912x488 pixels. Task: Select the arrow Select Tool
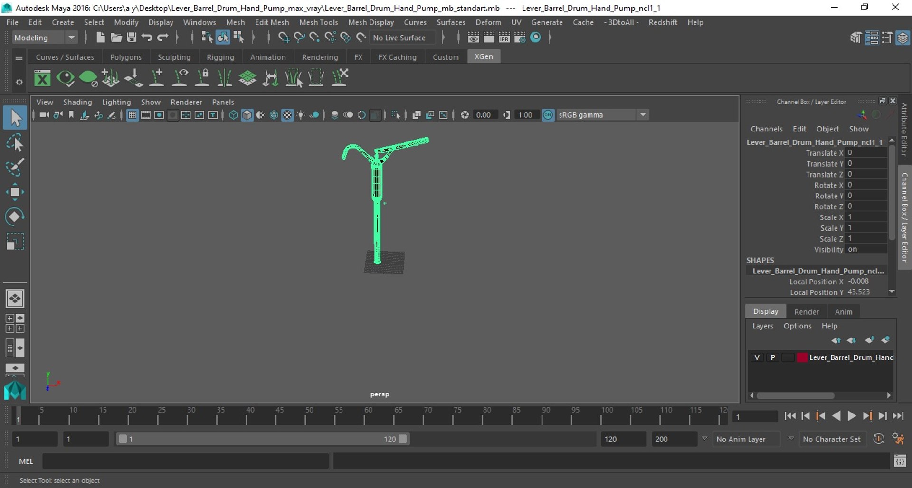coord(15,118)
